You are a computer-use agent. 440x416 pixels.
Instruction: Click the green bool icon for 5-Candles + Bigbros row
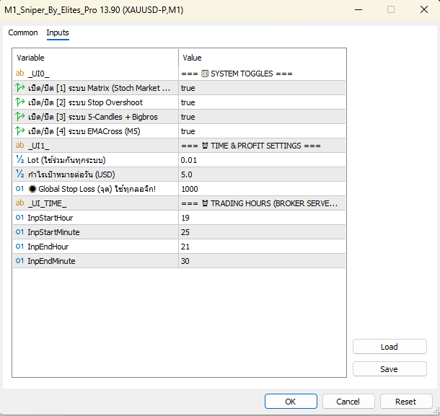pyautogui.click(x=20, y=117)
